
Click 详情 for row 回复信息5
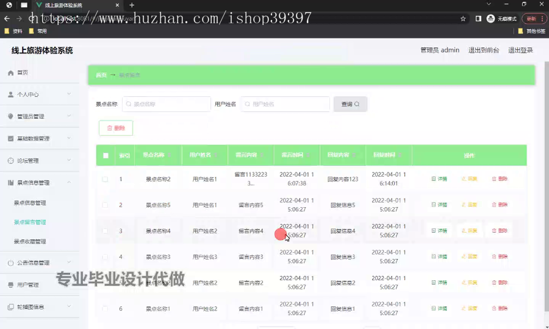click(x=439, y=205)
